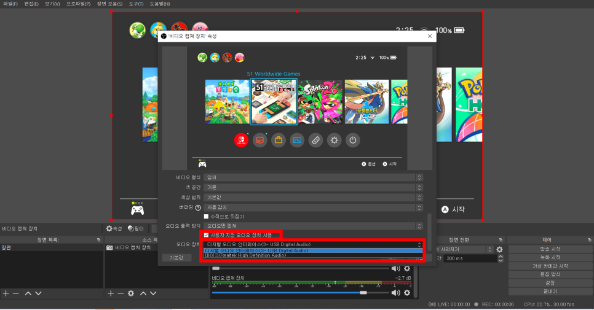The image size is (594, 310).
Task: Open the 파일(F) menu
Action: coord(10,4)
